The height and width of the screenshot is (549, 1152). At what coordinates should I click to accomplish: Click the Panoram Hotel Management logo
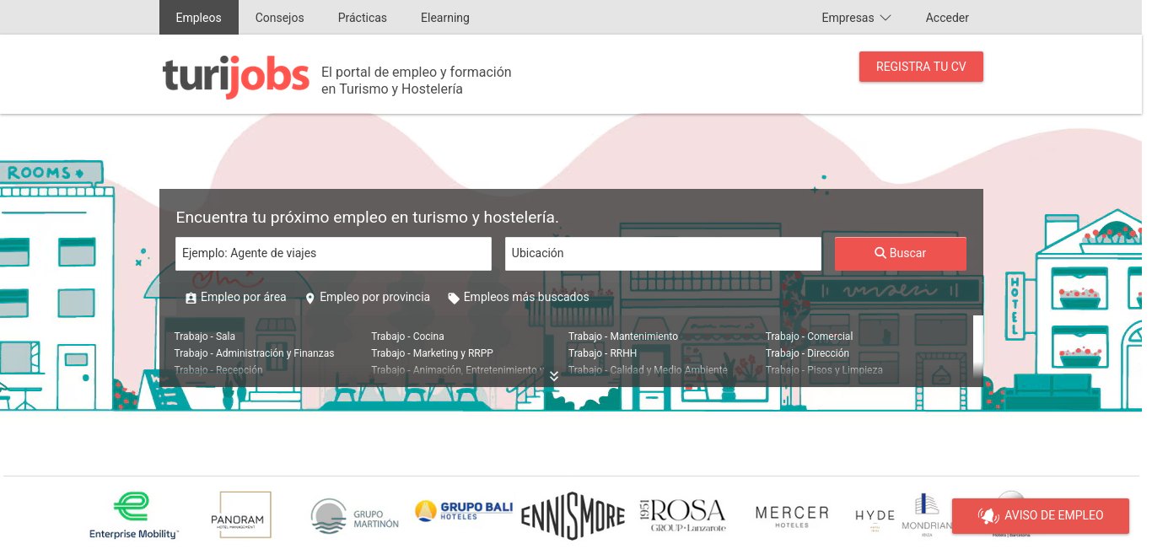point(241,515)
